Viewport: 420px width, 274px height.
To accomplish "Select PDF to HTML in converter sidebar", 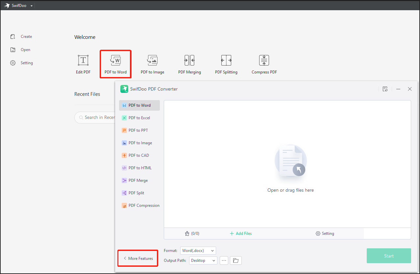I will 139,168.
